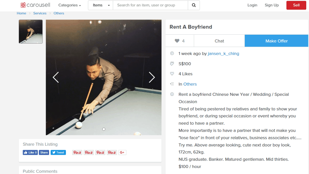Image resolution: width=309 pixels, height=174 pixels.
Task: Tweet this listing
Action: tap(58, 153)
